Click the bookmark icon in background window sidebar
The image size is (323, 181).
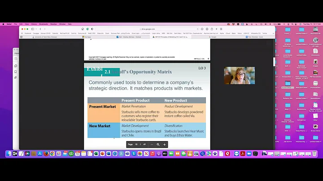16,72
